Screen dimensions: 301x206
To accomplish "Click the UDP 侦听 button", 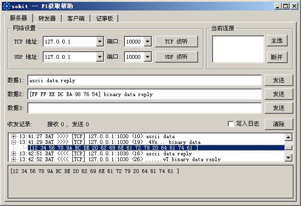I will click(177, 57).
